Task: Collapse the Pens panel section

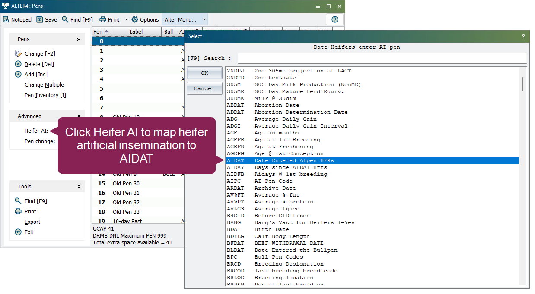Action: click(79, 39)
